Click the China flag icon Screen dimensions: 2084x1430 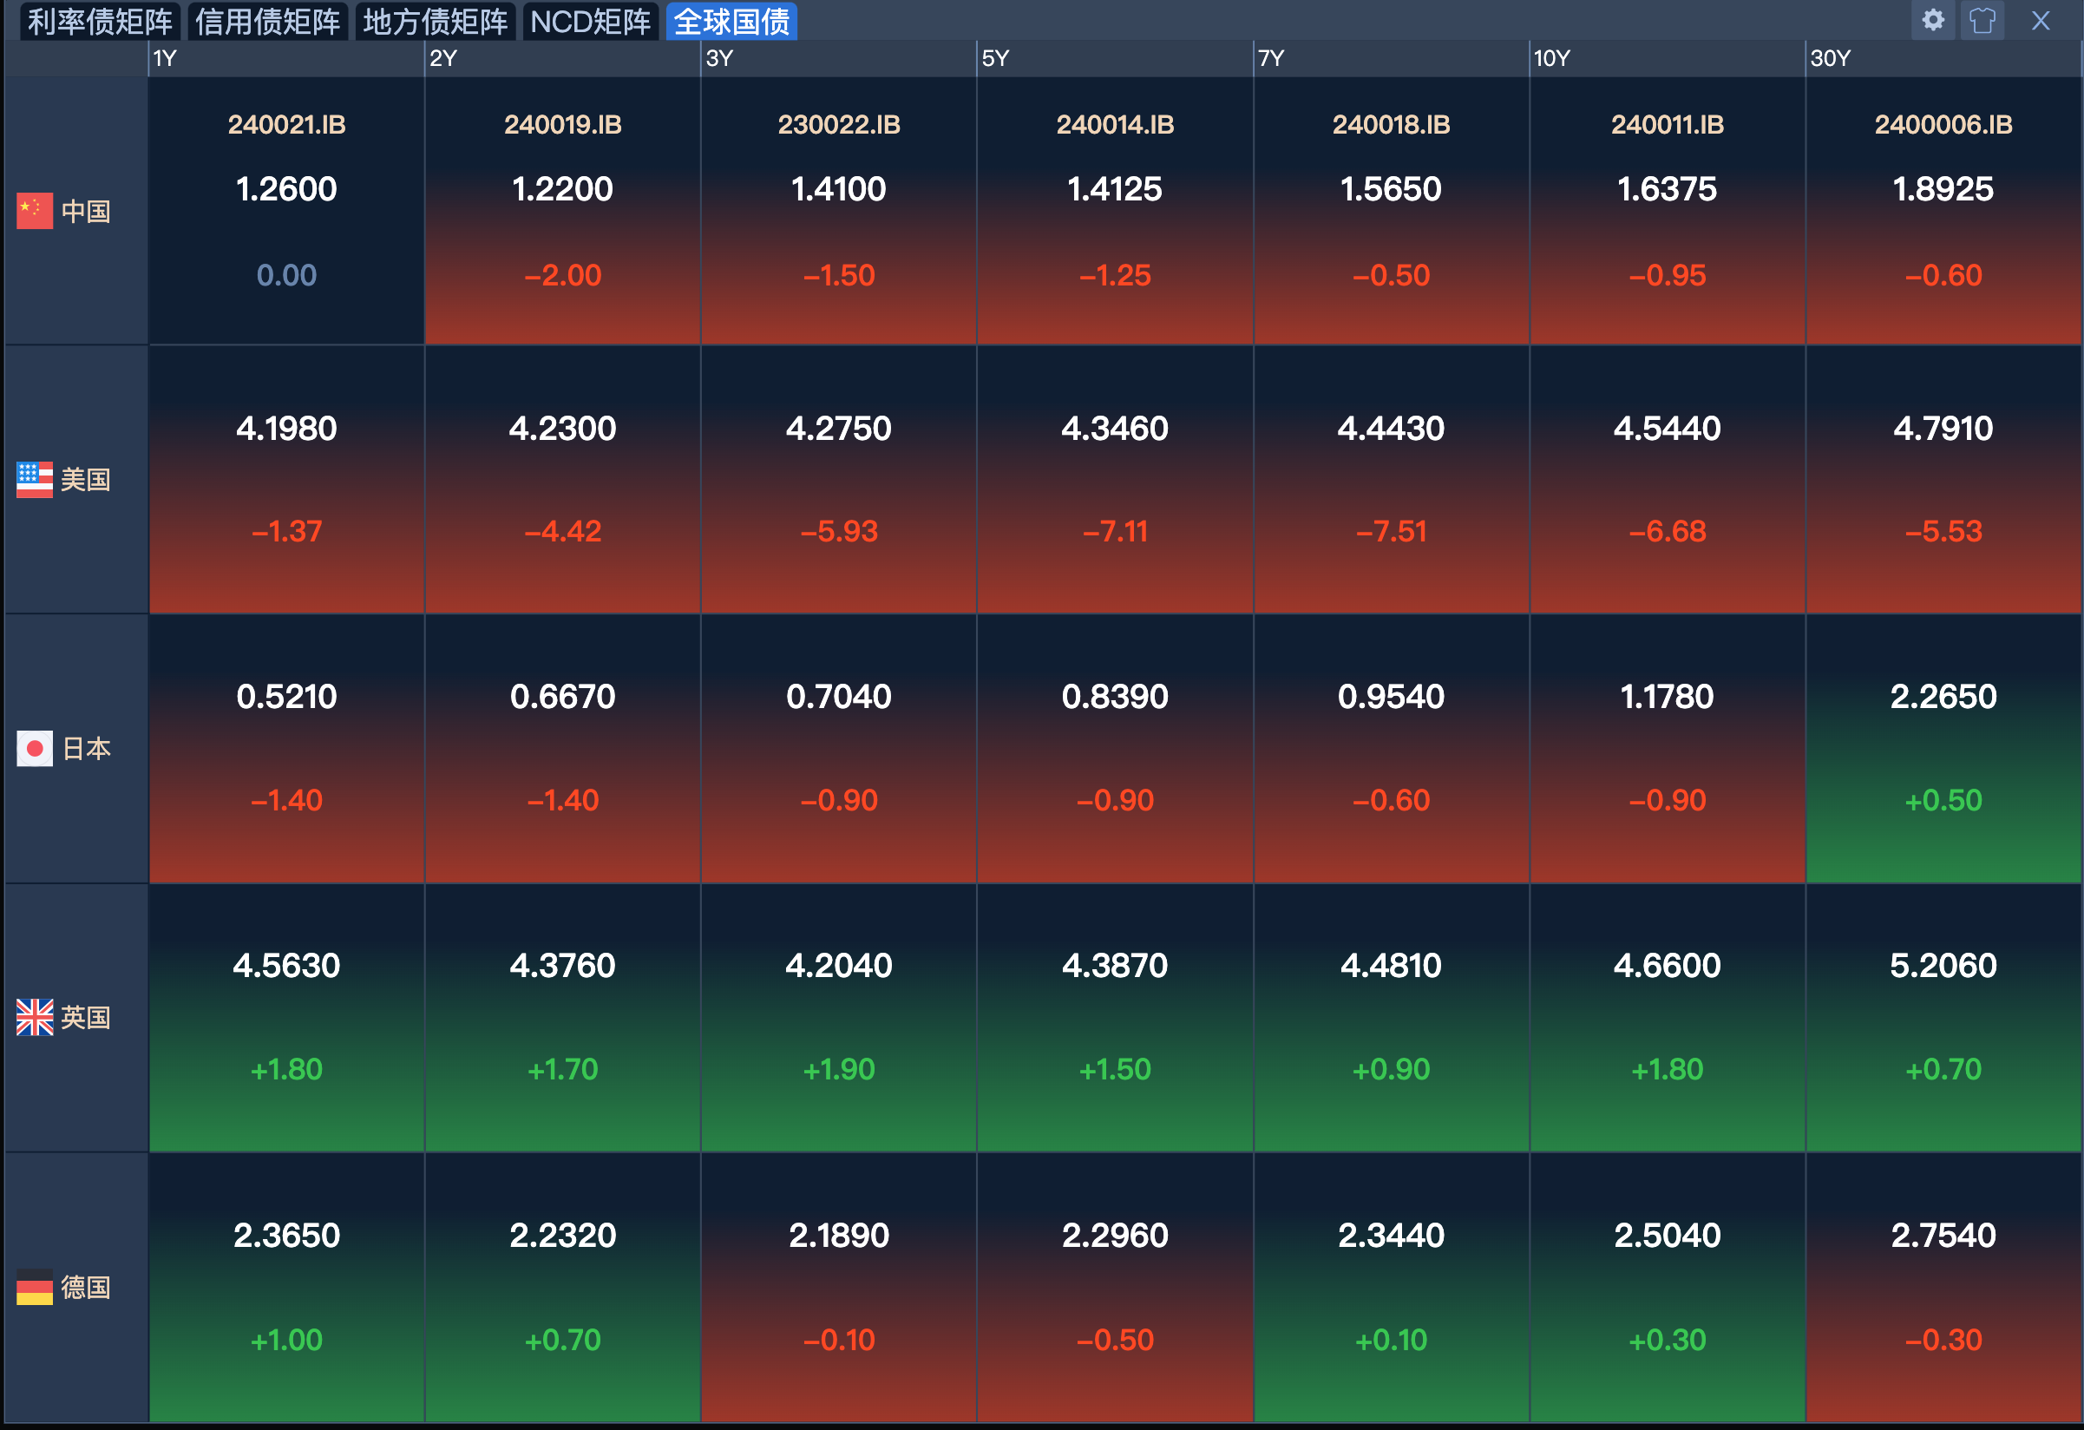(35, 211)
